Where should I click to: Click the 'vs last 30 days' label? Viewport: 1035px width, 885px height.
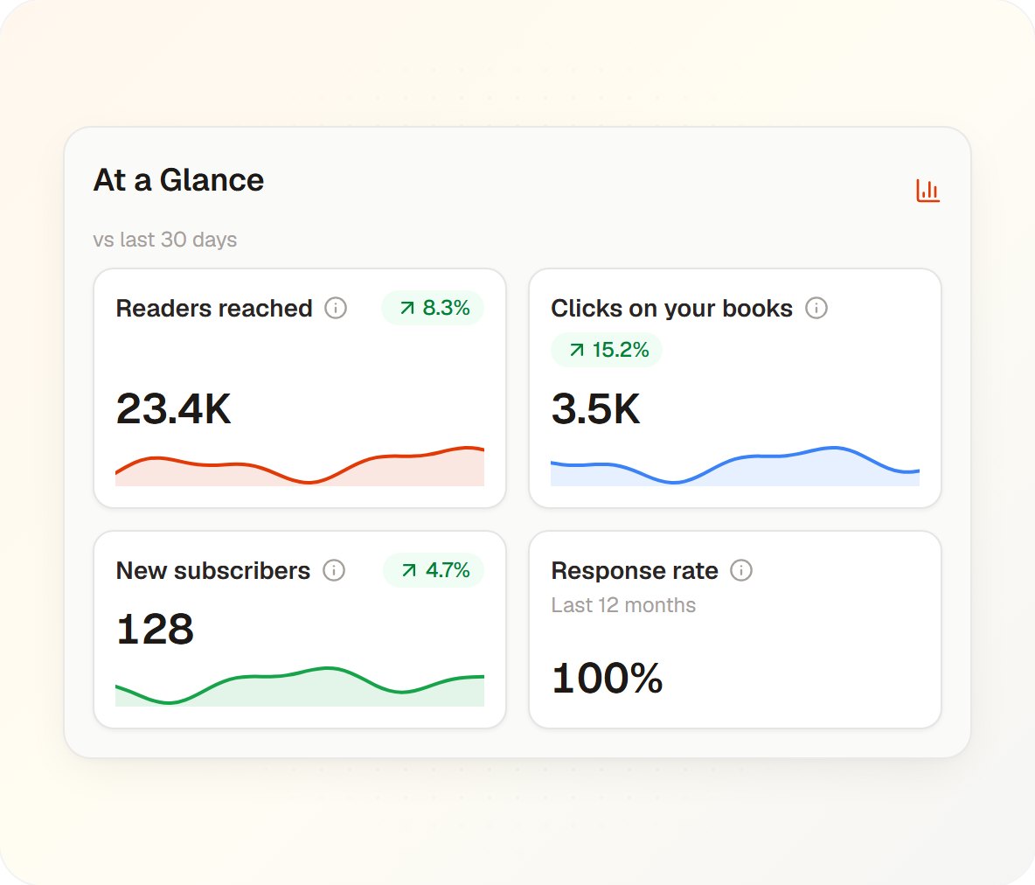pyautogui.click(x=165, y=239)
